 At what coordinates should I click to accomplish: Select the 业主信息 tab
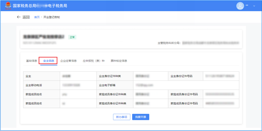coord(48,61)
